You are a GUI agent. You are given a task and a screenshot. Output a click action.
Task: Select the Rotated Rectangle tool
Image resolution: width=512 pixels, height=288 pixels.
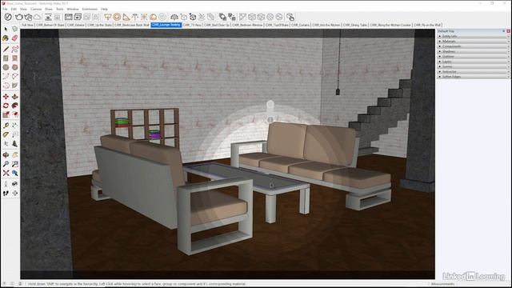click(14, 58)
